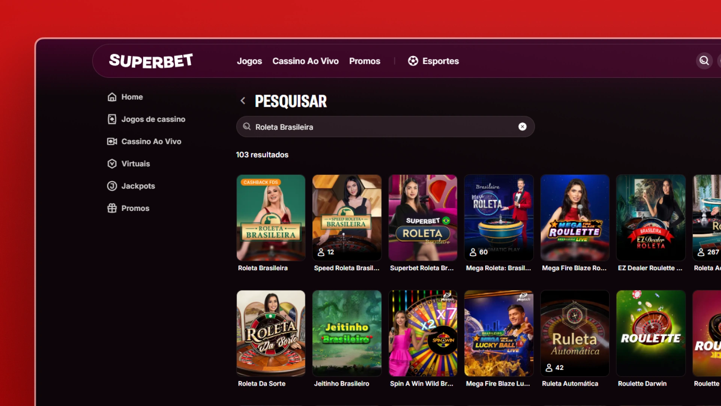Open the Speed Roleta Brasileira game thumbnail
The height and width of the screenshot is (406, 721).
(x=347, y=218)
